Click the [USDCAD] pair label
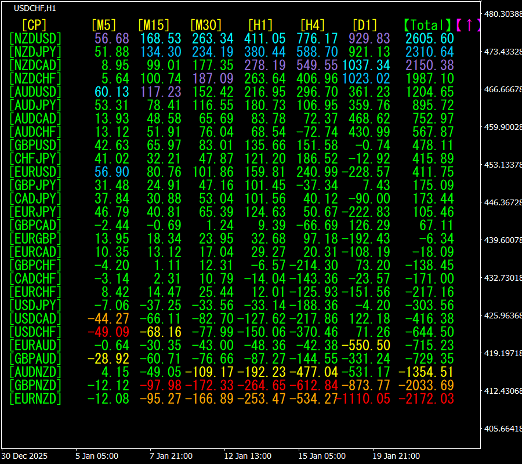The image size is (522, 464). [x=35, y=318]
